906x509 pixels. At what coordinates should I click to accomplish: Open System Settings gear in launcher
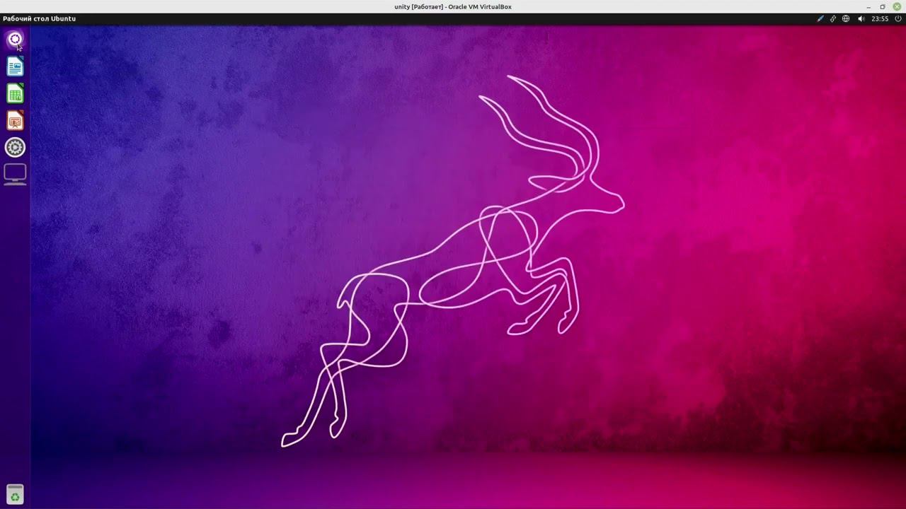click(15, 147)
